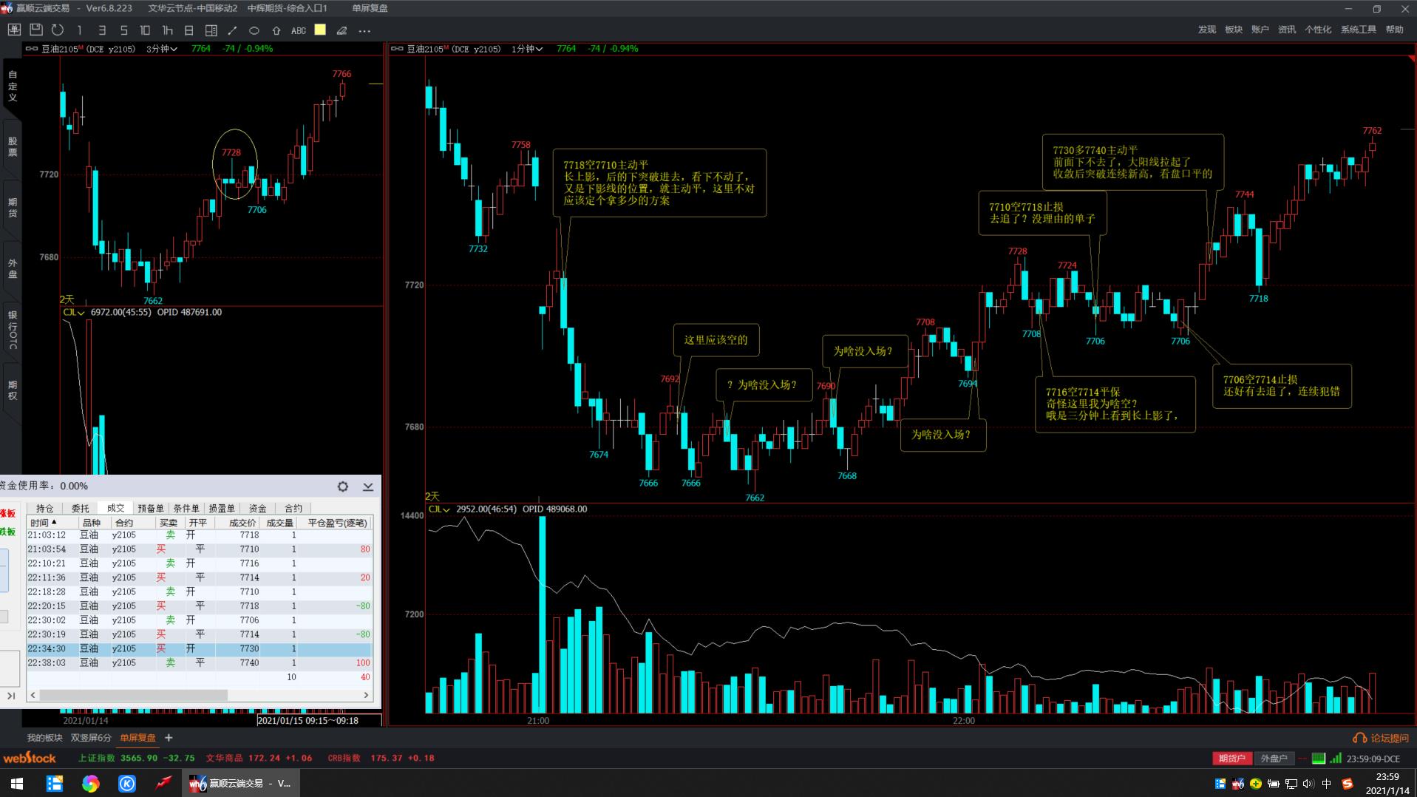
Task: Click the 论坛提问 forum link
Action: [1381, 738]
